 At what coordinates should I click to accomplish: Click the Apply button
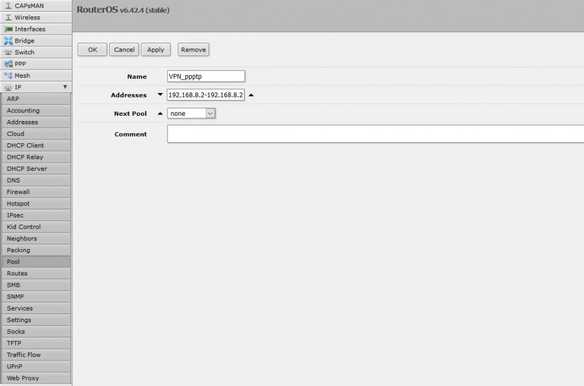coord(155,50)
